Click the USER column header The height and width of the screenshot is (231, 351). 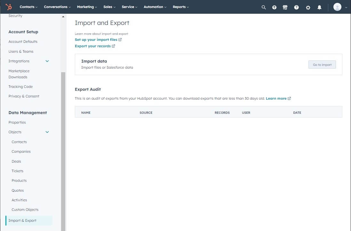tap(246, 113)
